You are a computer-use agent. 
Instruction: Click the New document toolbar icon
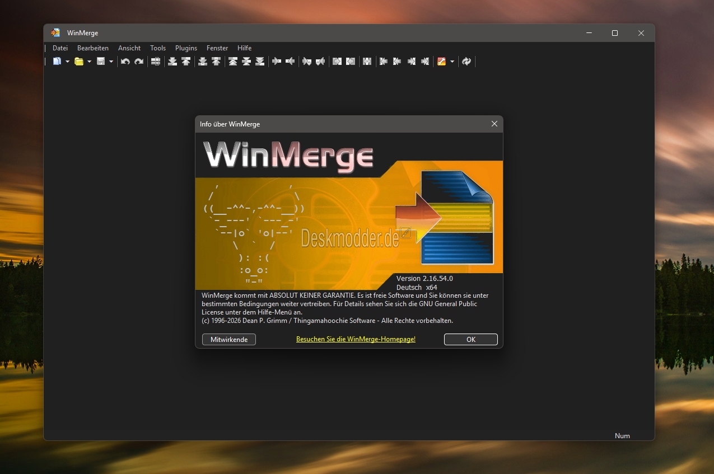[x=57, y=62]
